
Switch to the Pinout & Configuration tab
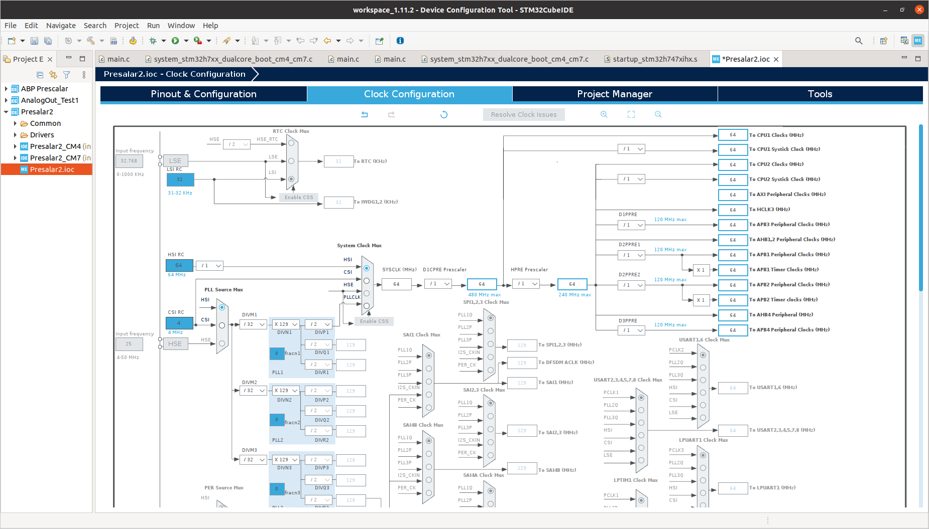point(203,94)
